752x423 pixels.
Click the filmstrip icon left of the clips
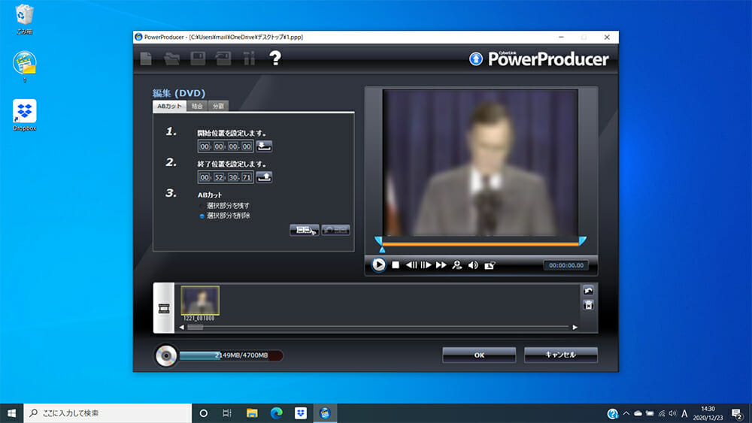pyautogui.click(x=164, y=308)
